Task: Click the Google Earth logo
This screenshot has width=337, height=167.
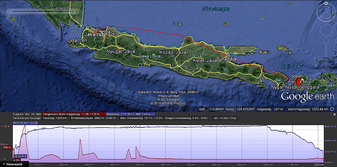Action: coord(308,97)
